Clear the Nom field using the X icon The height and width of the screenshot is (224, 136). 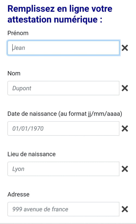(125, 88)
